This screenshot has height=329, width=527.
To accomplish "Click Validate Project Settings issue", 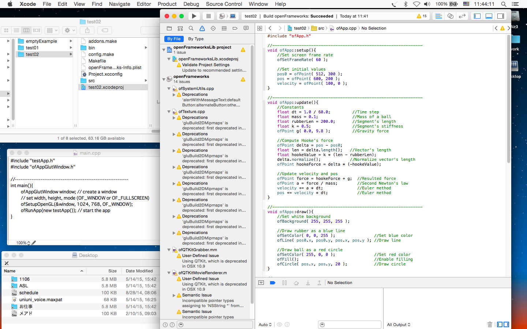I will pos(206,65).
